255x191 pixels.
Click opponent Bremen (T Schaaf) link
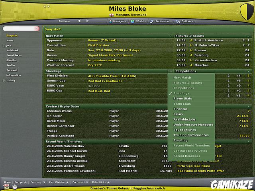coord(102,41)
